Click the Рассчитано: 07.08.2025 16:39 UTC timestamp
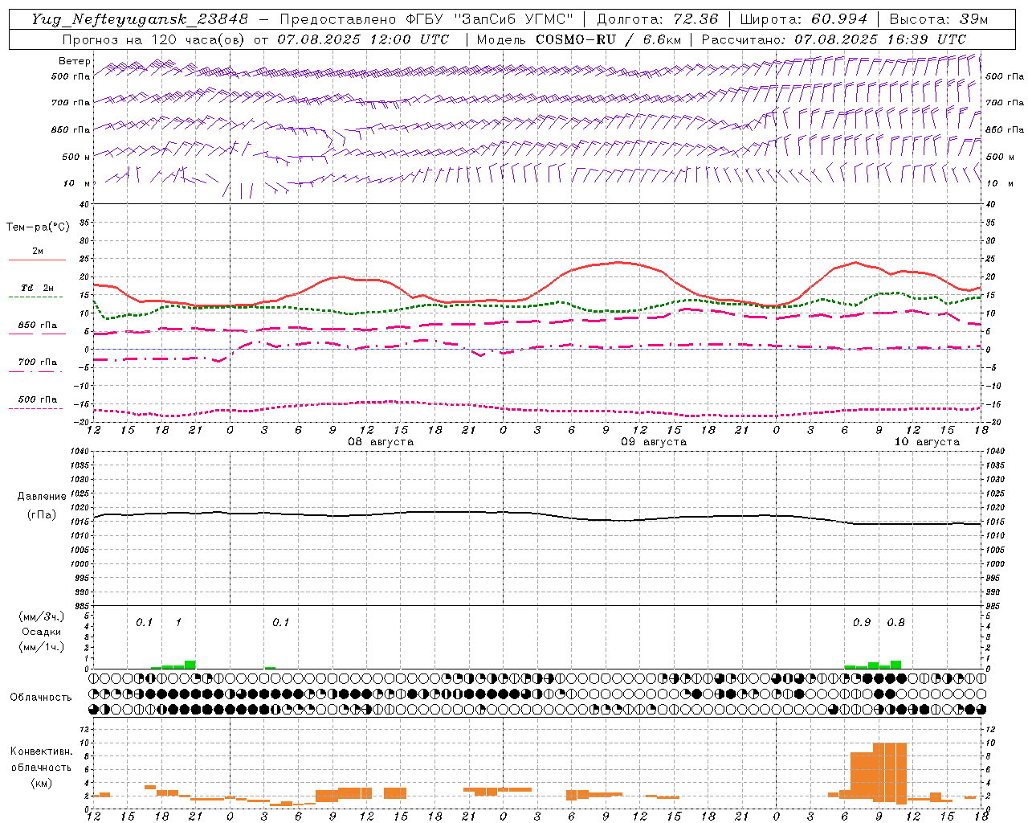 (x=834, y=39)
